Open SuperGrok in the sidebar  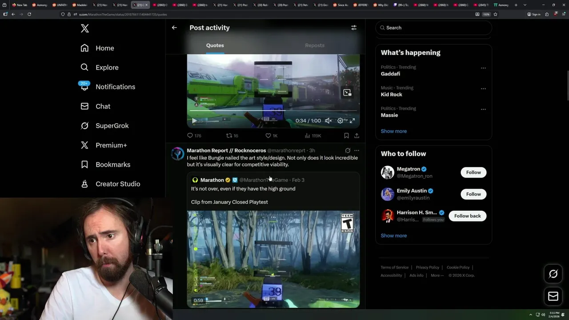(x=105, y=126)
